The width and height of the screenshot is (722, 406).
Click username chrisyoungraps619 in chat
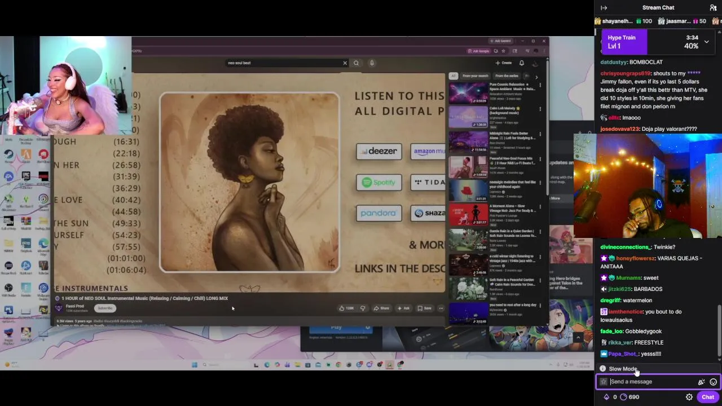626,73
